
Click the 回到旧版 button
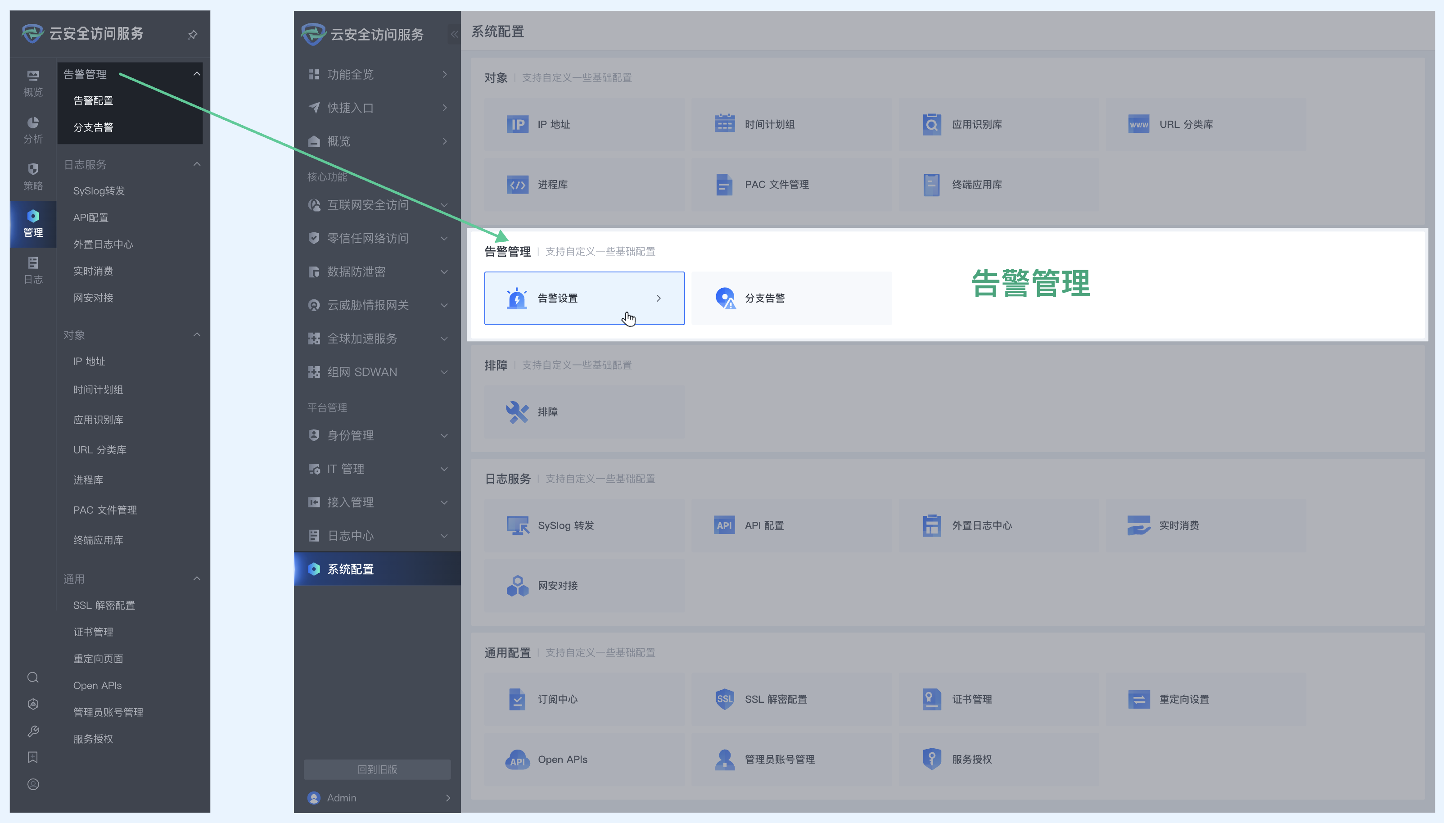click(377, 769)
